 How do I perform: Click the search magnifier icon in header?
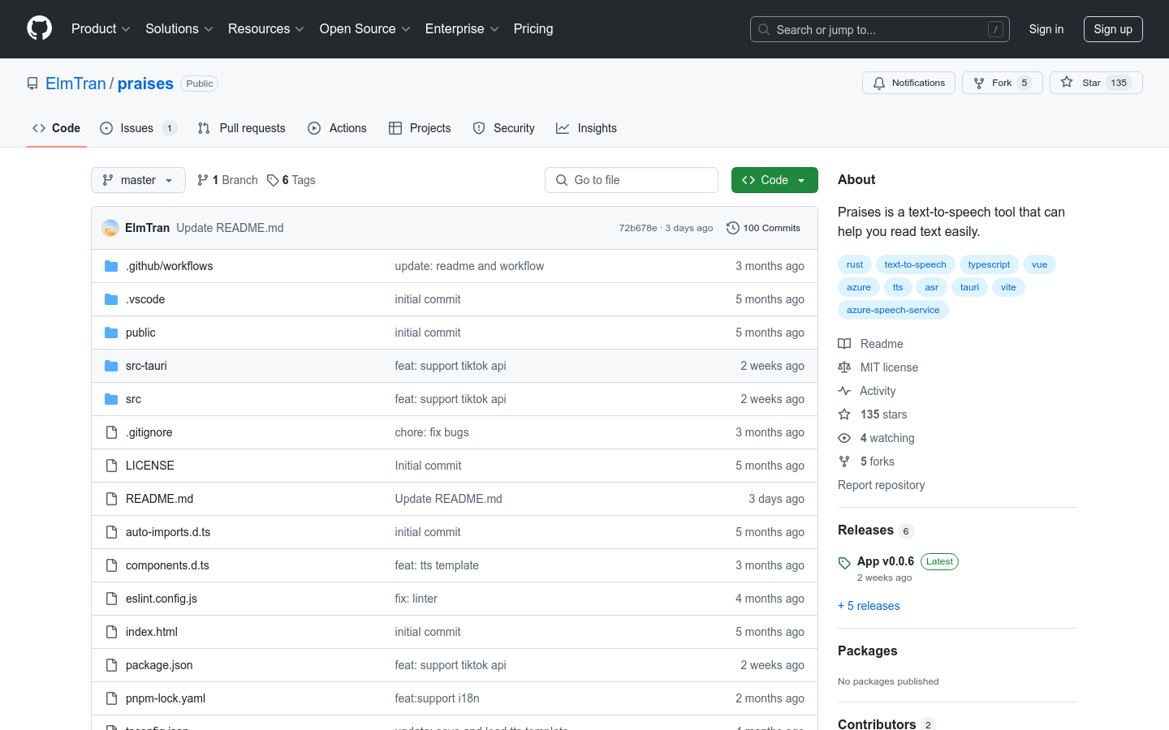tap(764, 29)
